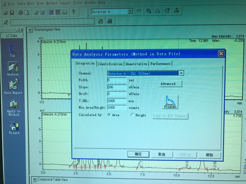Image resolution: width=246 pixels, height=184 pixels.
Task: Switch to the Quantitative tab
Action: pos(136,64)
